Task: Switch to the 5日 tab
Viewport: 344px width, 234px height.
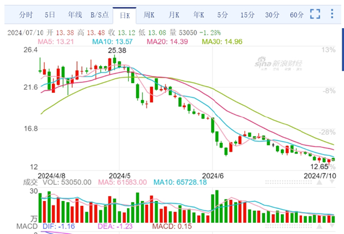Action: (50, 15)
